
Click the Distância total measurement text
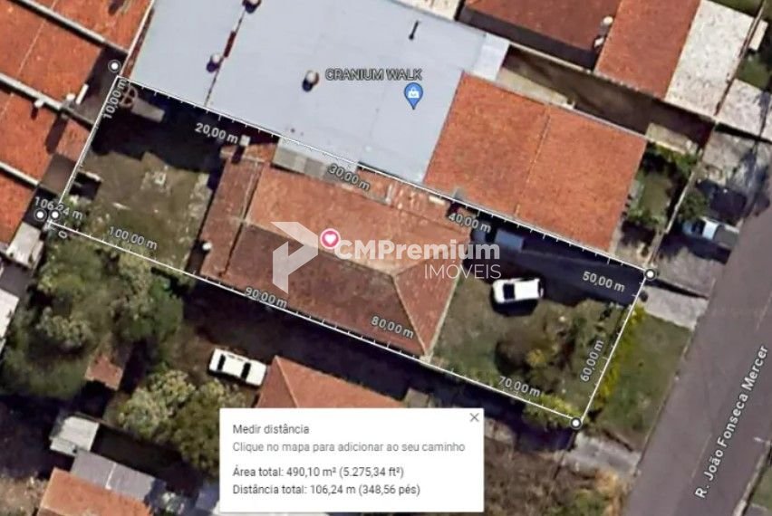[x=326, y=490]
